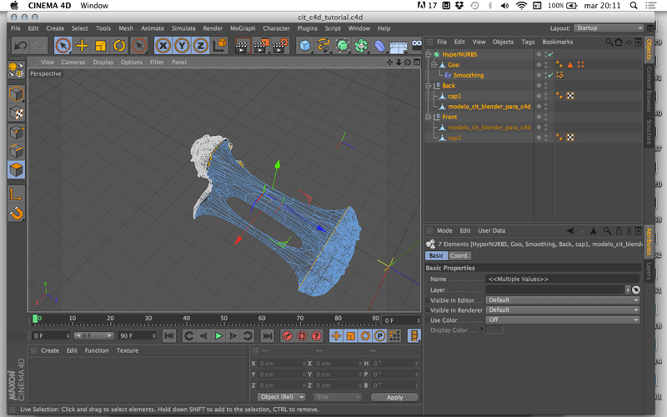Collapse the Back null group

[429, 86]
